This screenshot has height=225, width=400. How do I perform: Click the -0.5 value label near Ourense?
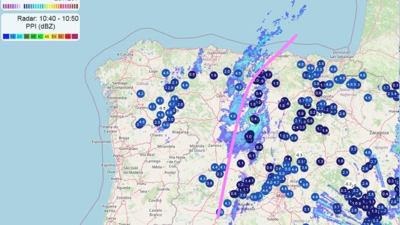162,108
